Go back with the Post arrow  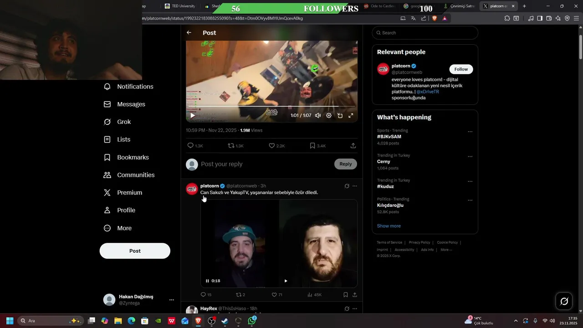[189, 33]
